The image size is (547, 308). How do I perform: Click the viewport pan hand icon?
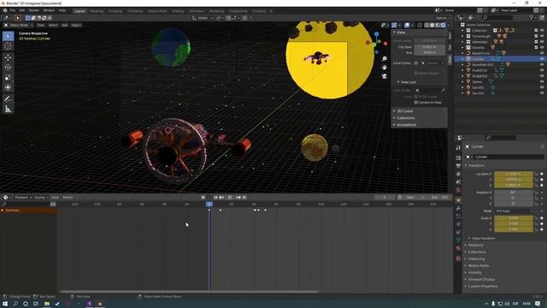tap(384, 67)
